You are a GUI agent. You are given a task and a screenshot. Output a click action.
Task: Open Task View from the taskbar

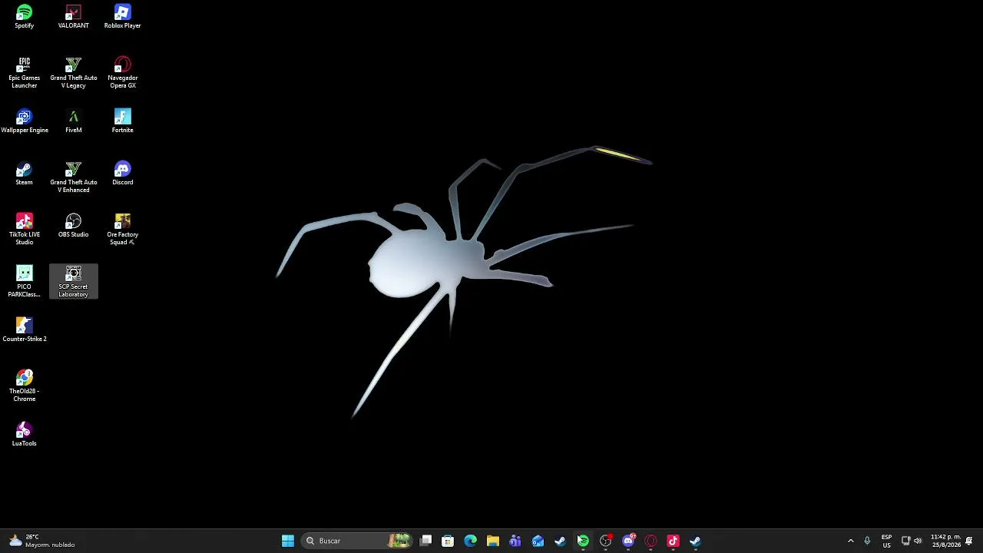click(x=426, y=541)
